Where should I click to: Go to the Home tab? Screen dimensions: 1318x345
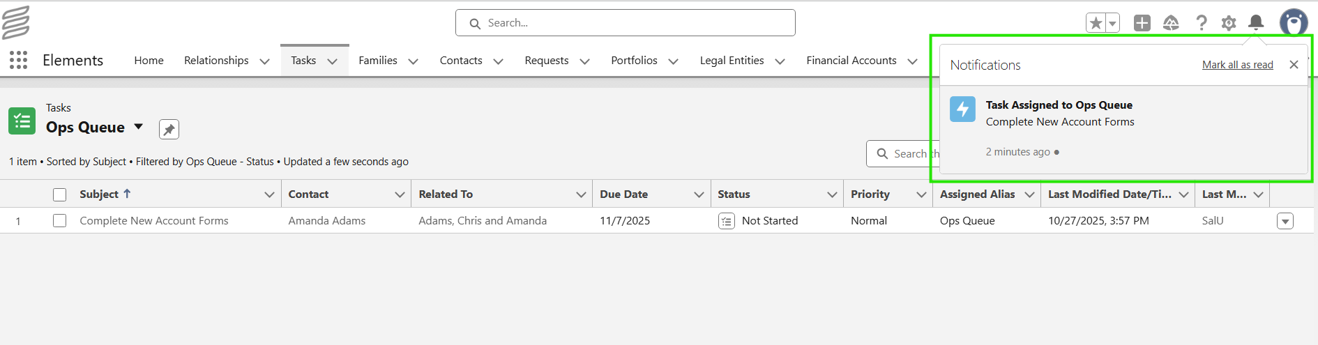coord(149,61)
